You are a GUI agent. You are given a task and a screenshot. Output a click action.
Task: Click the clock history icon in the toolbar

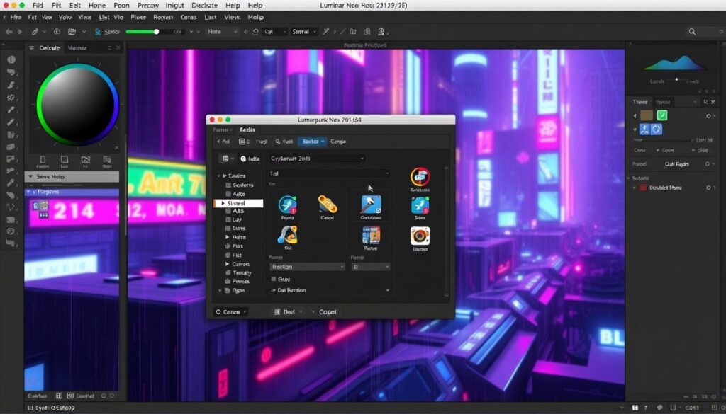(57, 32)
